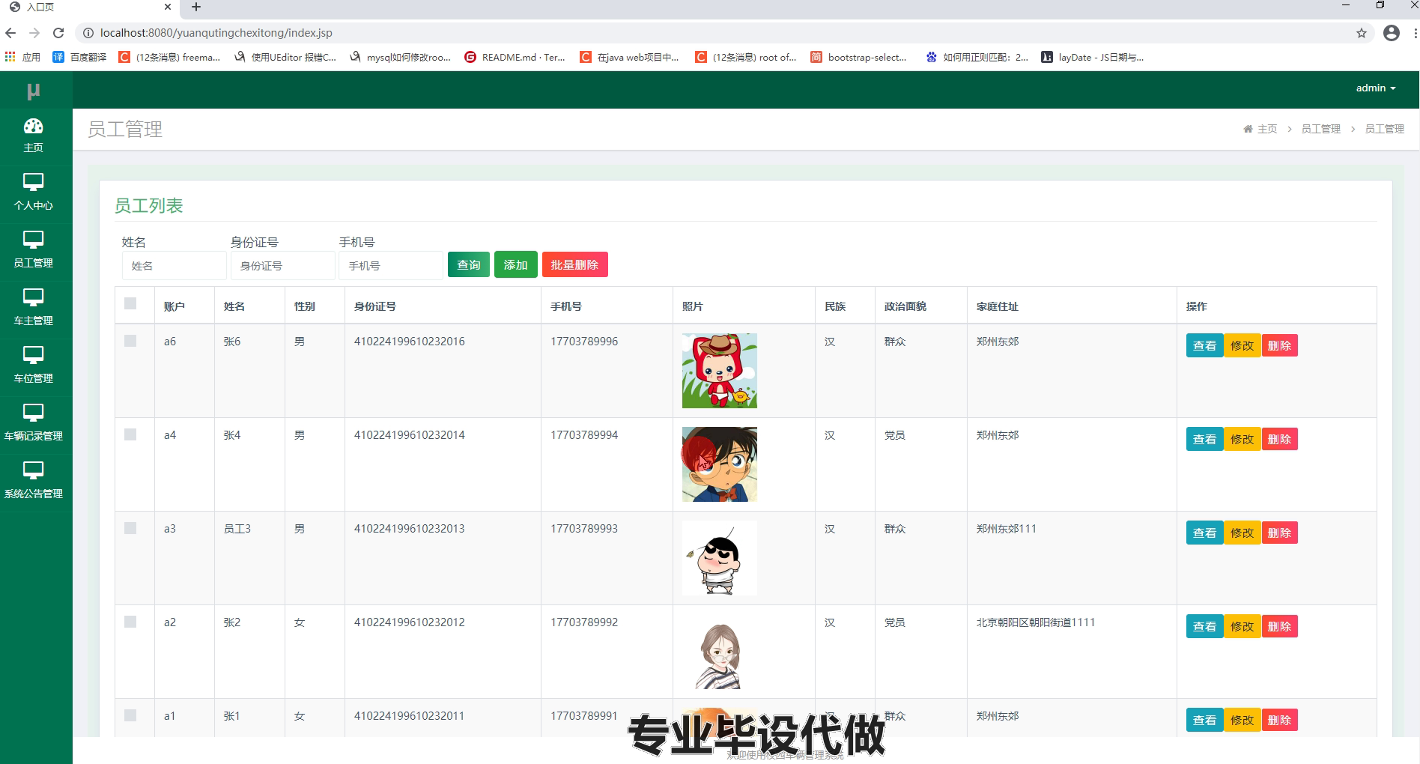This screenshot has width=1420, height=764.
Task: Open the 如何用正则匹配 bookmark
Action: pyautogui.click(x=977, y=57)
